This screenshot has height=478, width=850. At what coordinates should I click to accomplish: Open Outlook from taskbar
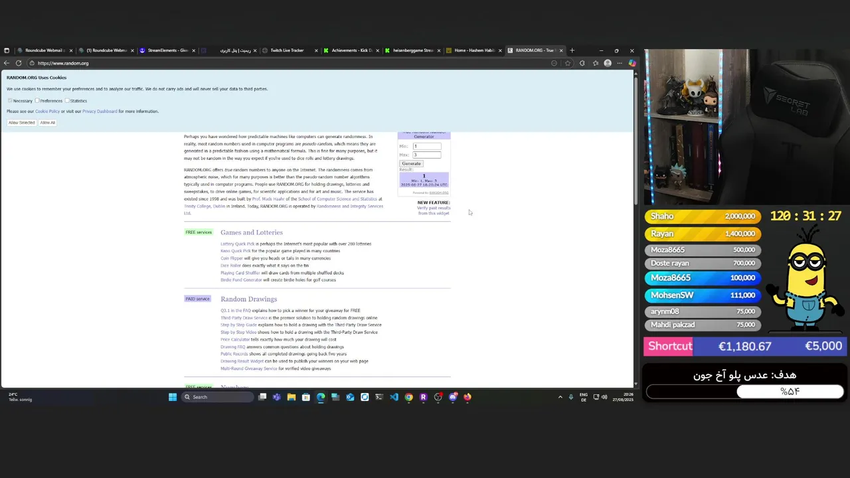click(x=350, y=397)
